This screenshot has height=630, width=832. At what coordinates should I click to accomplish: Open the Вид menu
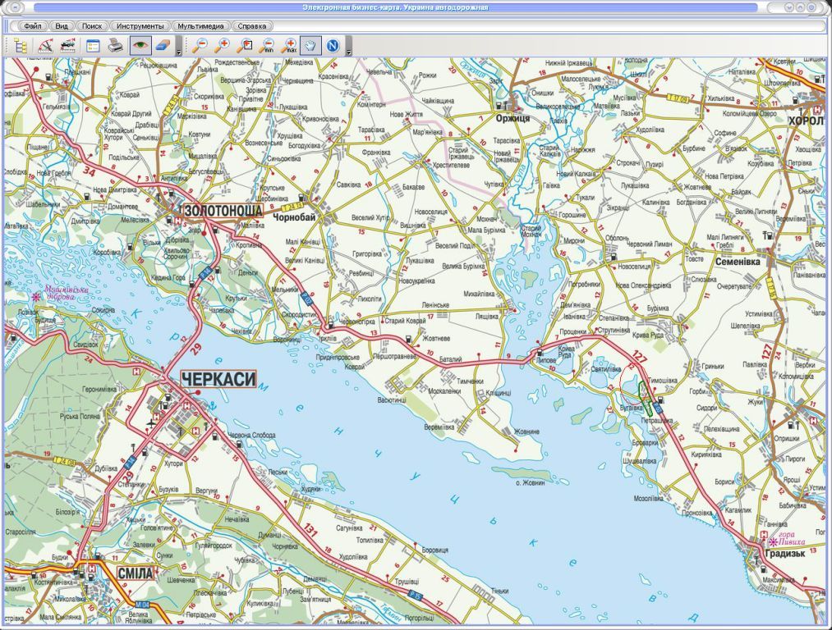(x=62, y=26)
